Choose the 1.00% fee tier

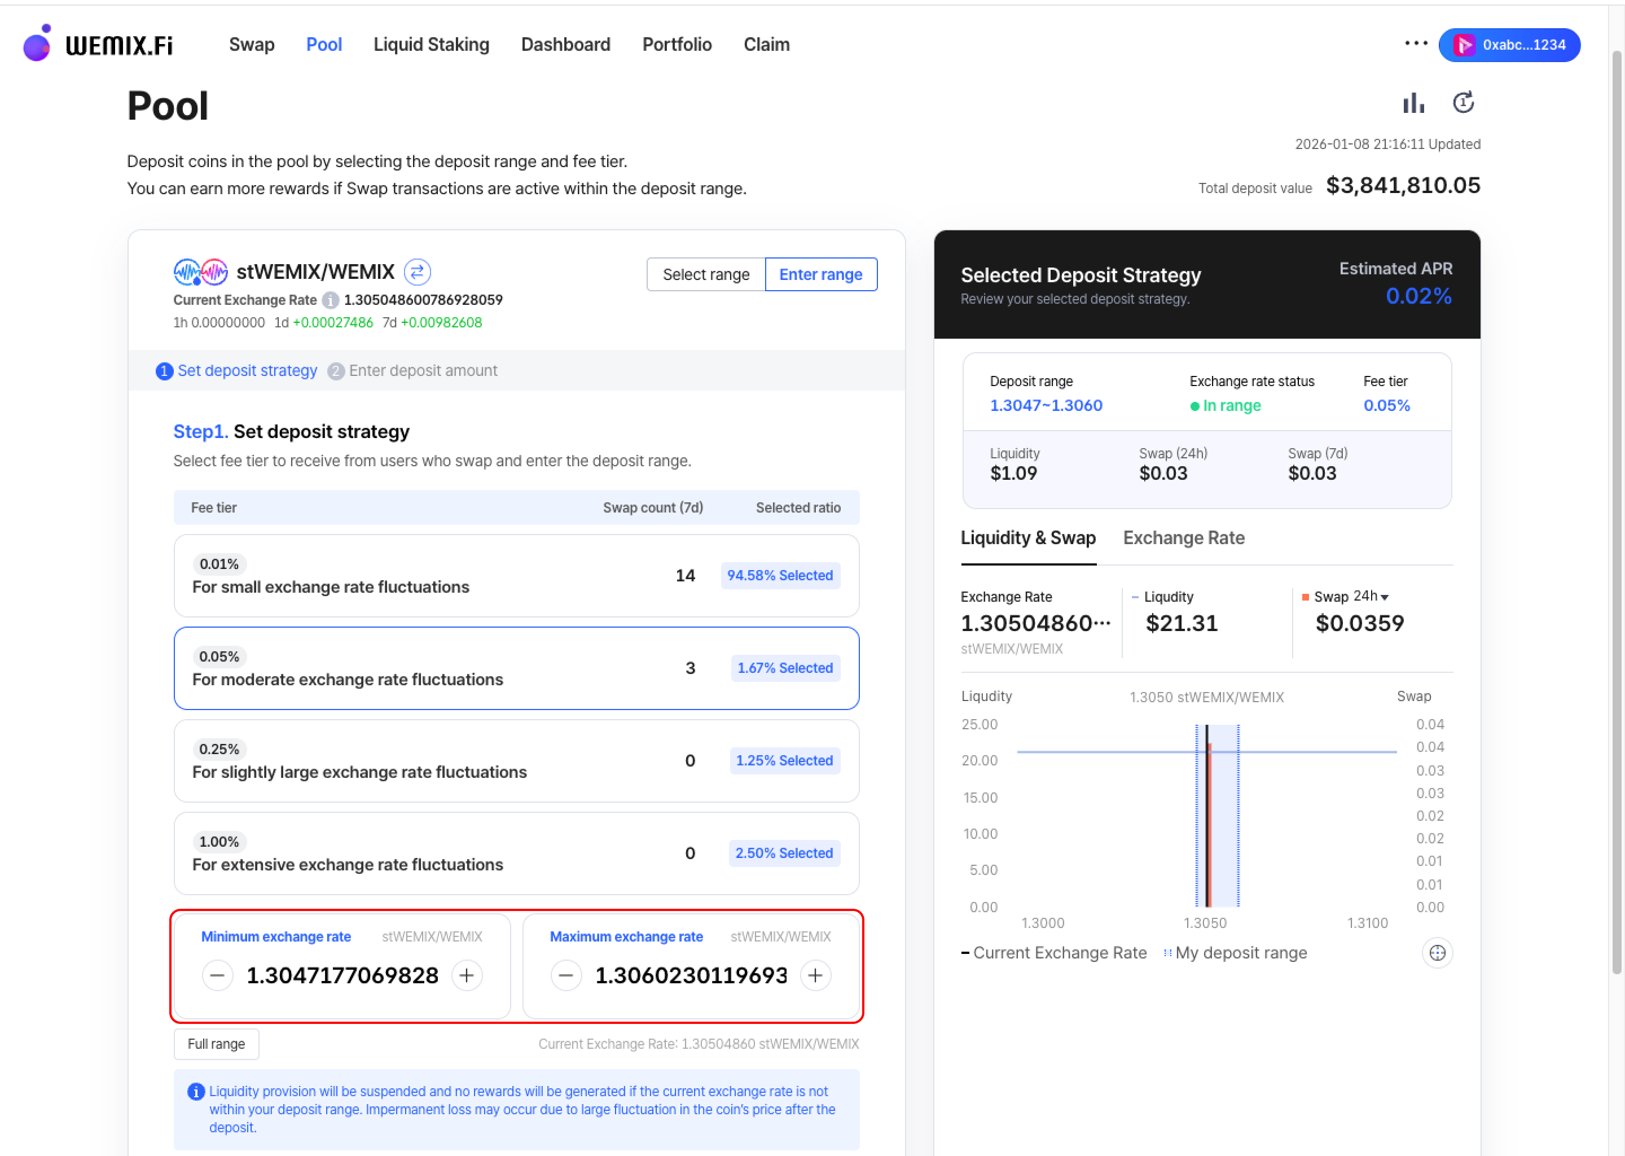coord(516,853)
